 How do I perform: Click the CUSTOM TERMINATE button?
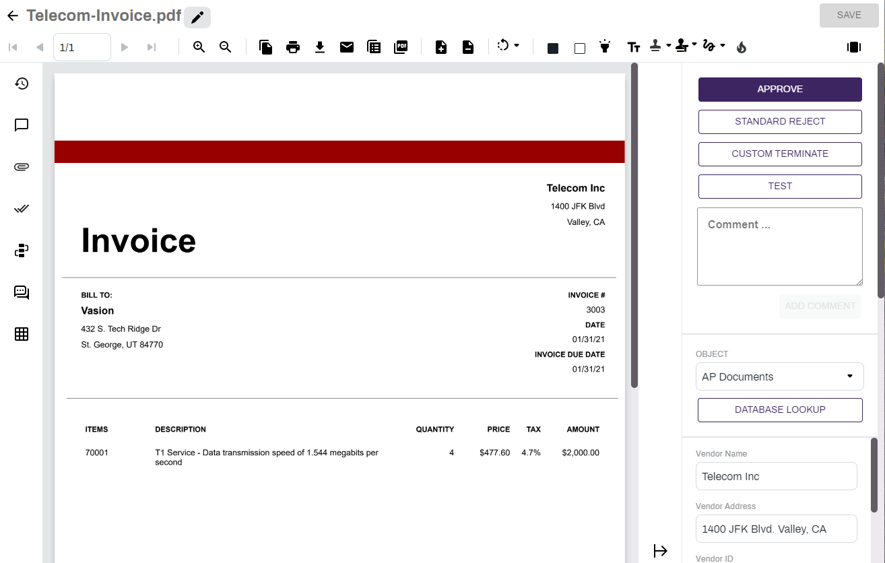tap(780, 154)
